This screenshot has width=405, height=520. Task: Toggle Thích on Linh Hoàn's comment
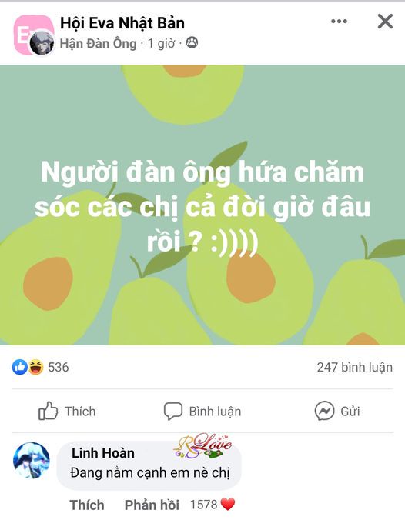point(87,505)
